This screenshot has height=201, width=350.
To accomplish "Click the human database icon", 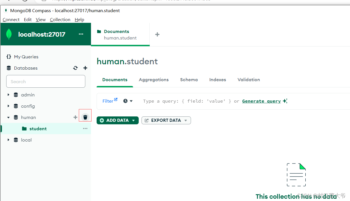I will [16, 117].
